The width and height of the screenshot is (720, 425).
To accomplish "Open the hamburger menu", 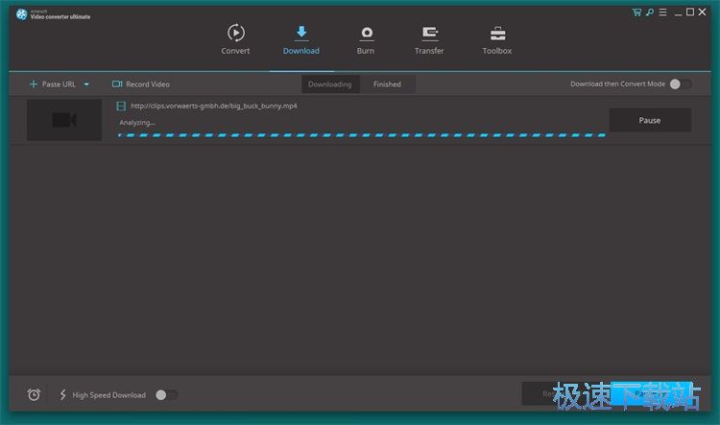I will click(x=662, y=12).
